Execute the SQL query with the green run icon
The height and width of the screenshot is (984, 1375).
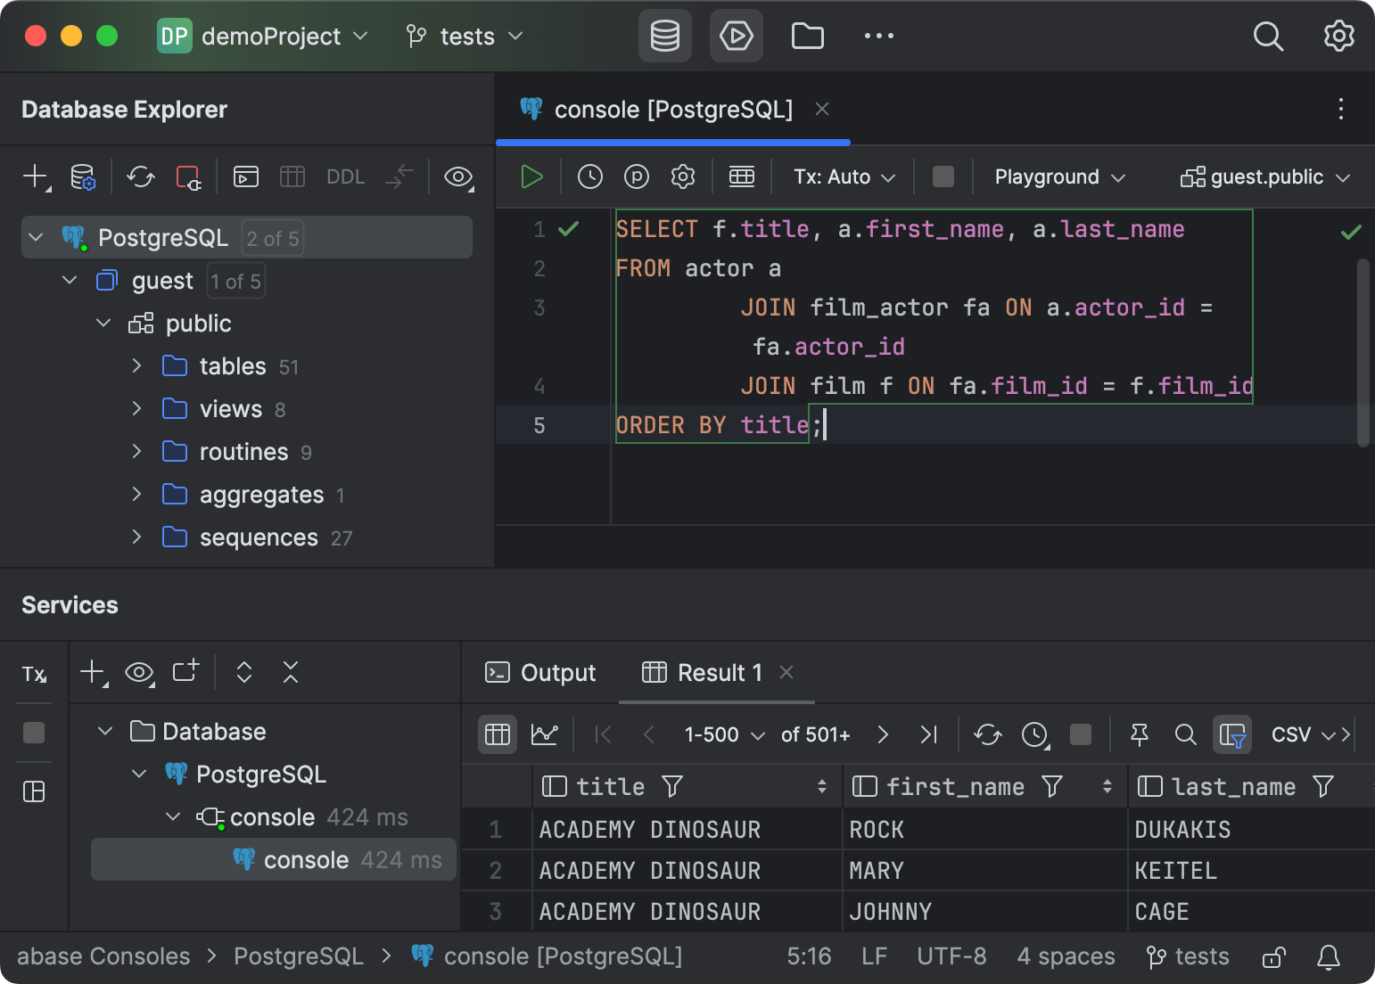pyautogui.click(x=531, y=176)
